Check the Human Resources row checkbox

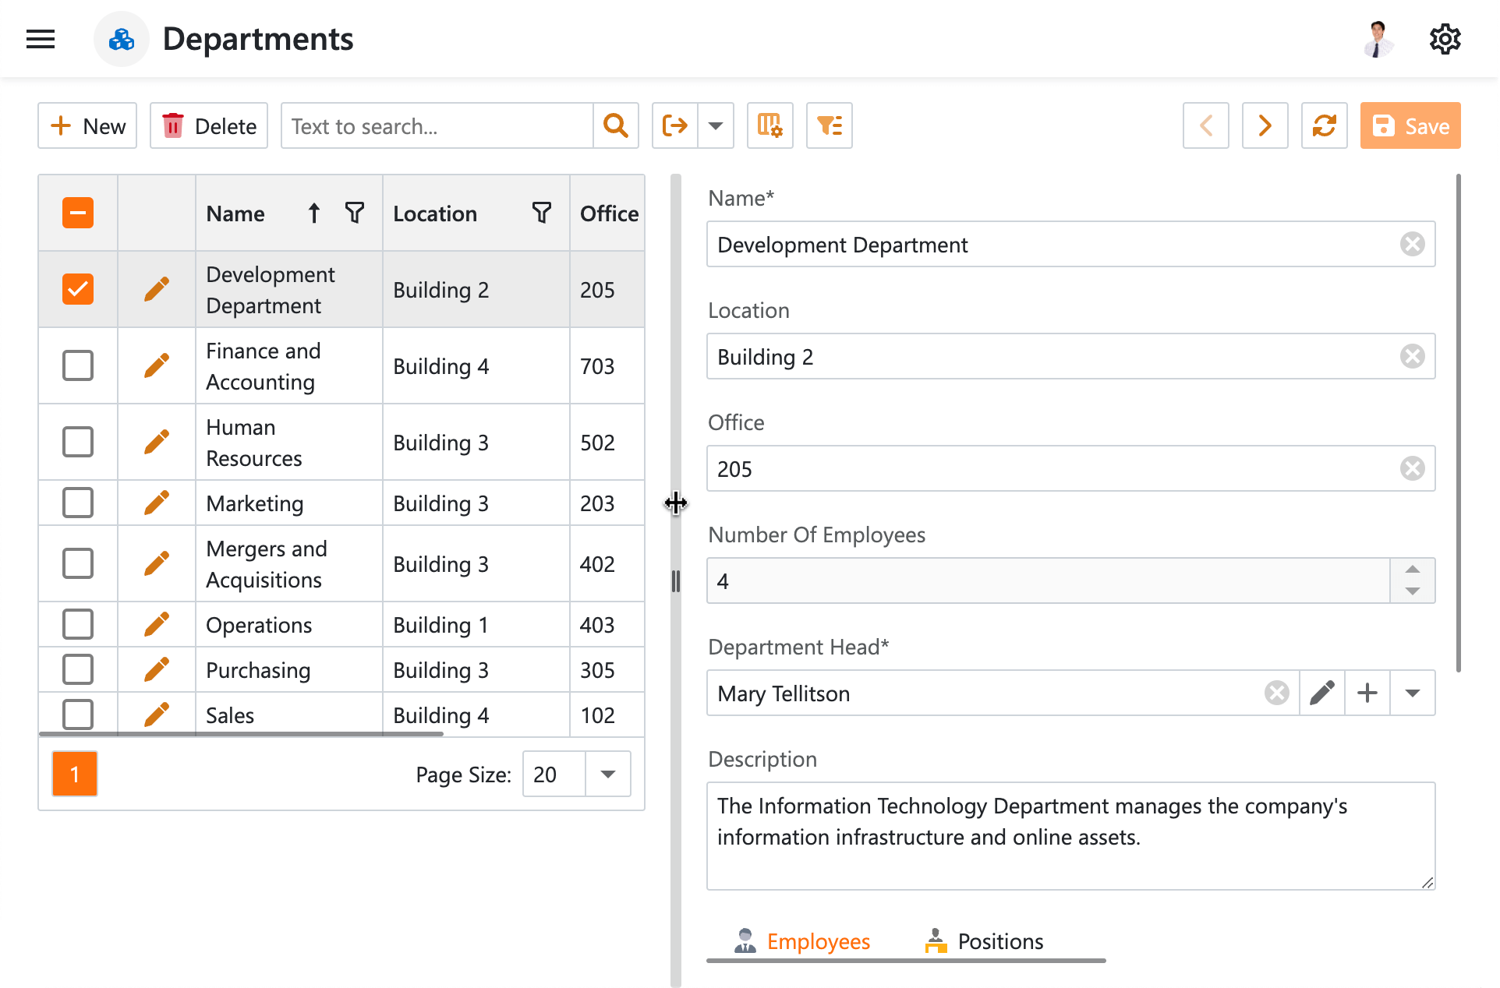(x=77, y=441)
